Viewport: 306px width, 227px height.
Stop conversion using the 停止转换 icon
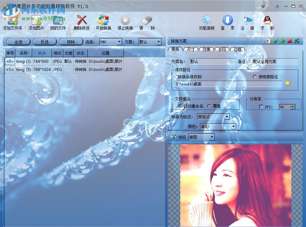point(125,20)
